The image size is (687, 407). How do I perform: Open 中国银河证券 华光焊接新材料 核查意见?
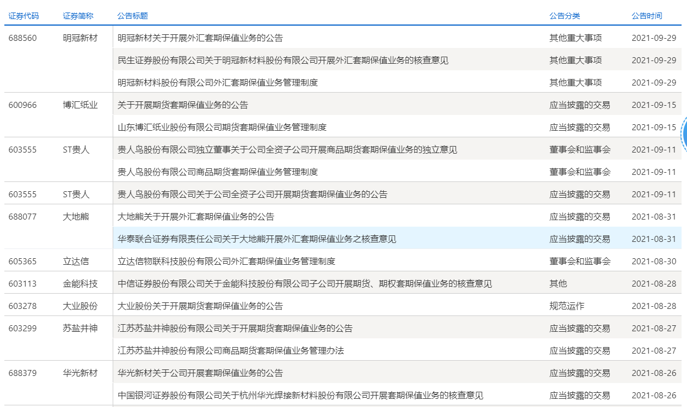coord(300,396)
